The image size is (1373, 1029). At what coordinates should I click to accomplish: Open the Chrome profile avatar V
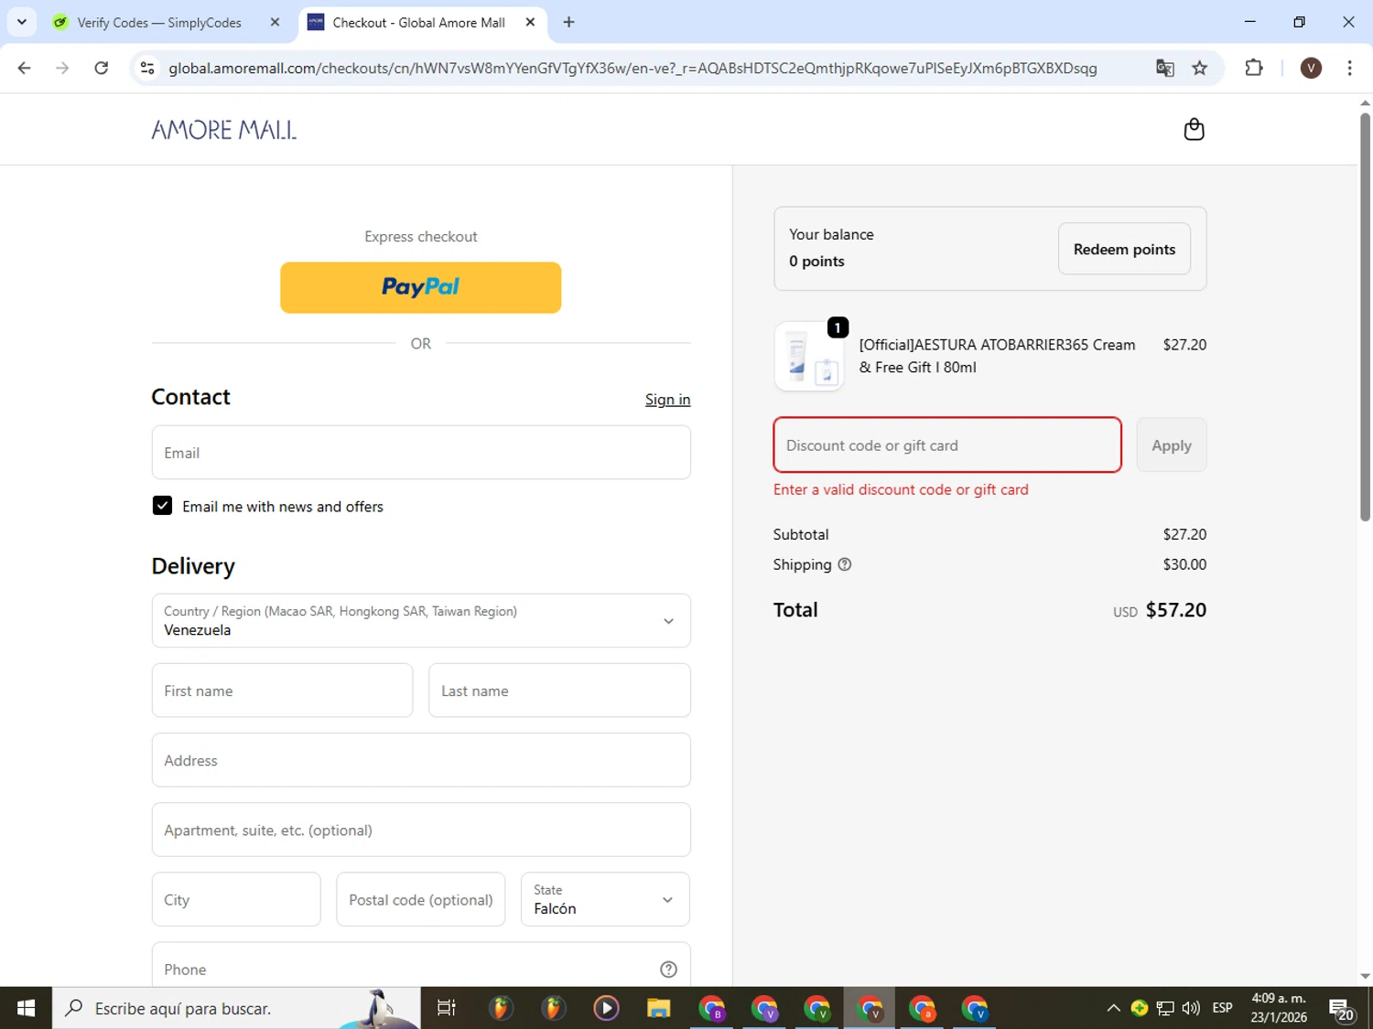pos(1311,68)
